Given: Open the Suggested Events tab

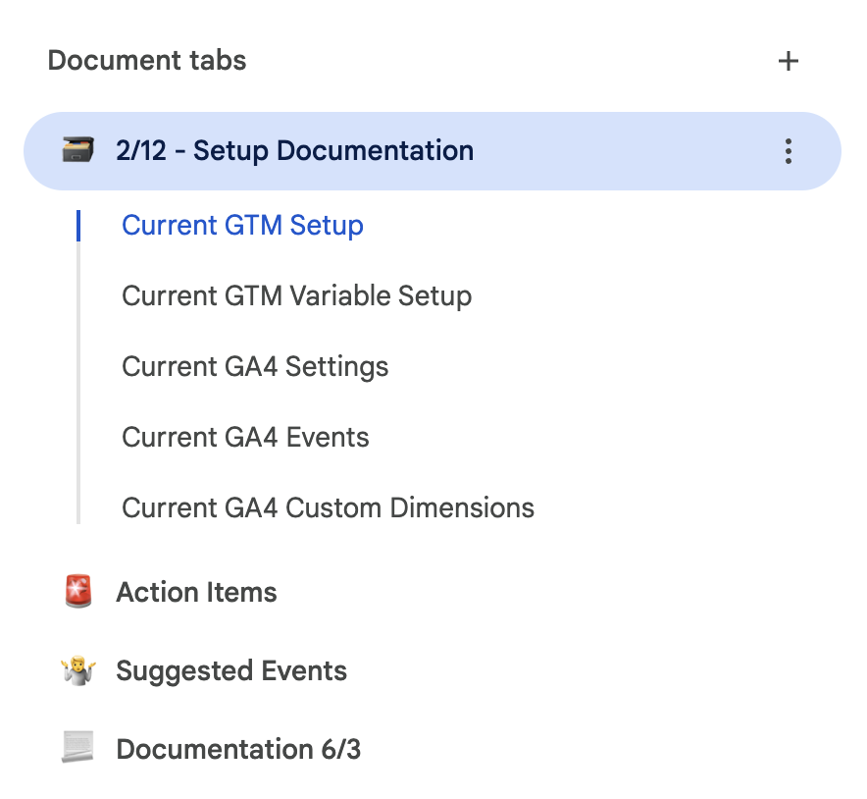Looking at the screenshot, I should pyautogui.click(x=231, y=671).
